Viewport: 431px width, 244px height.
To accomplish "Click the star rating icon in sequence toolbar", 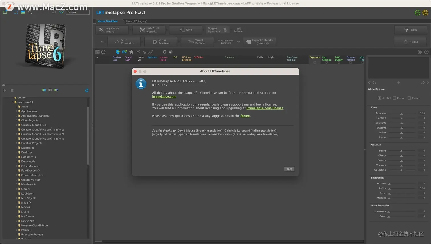I will tap(131, 52).
